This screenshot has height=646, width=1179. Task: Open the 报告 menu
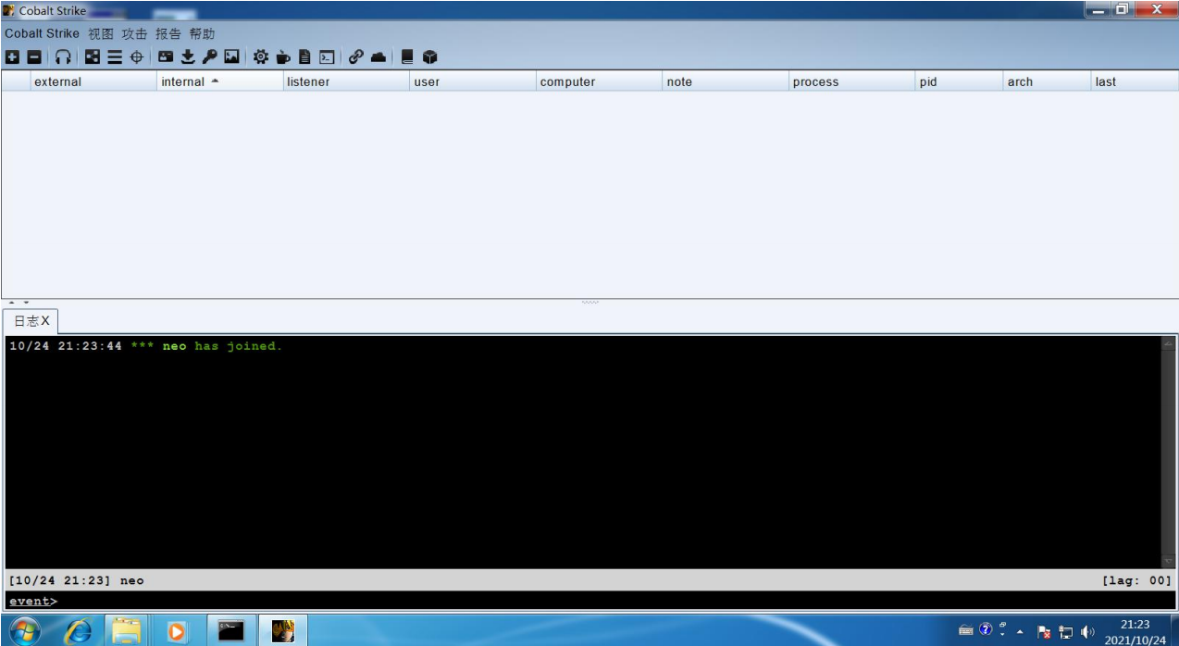click(x=168, y=33)
